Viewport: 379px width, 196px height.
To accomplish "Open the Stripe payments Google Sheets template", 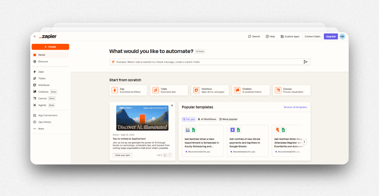I will point(248,141).
